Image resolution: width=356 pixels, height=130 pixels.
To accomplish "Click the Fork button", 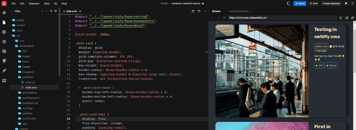I will tap(314, 4).
